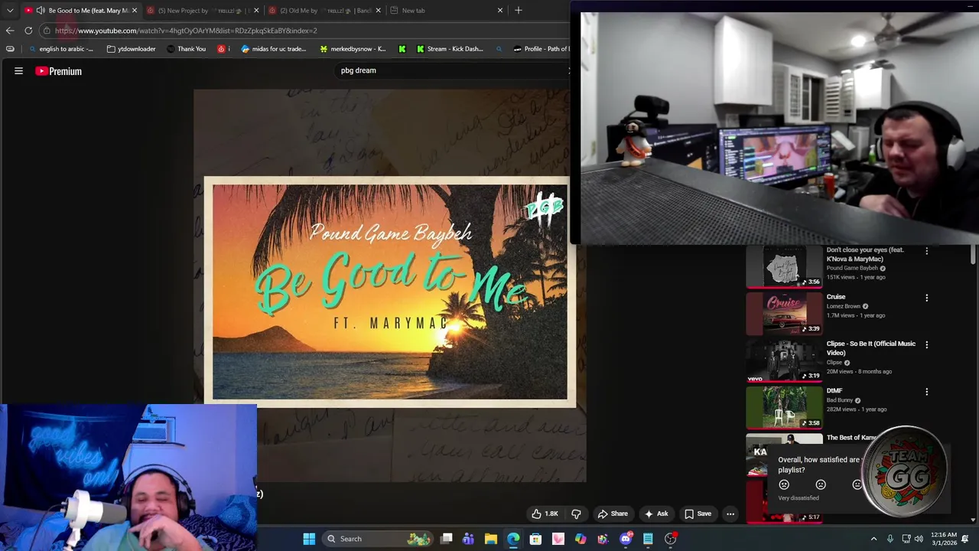Open Notepad from the taskbar
Viewport: 979px width, 551px height.
click(x=648, y=539)
